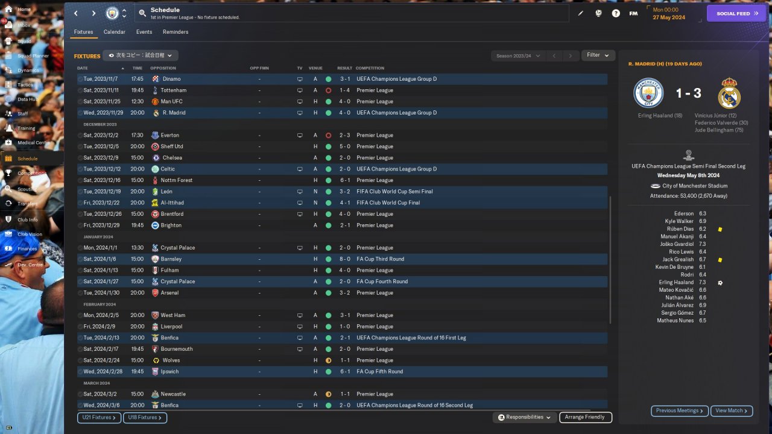Open the Filter dropdown
Screen dimensions: 772x434
598,55
